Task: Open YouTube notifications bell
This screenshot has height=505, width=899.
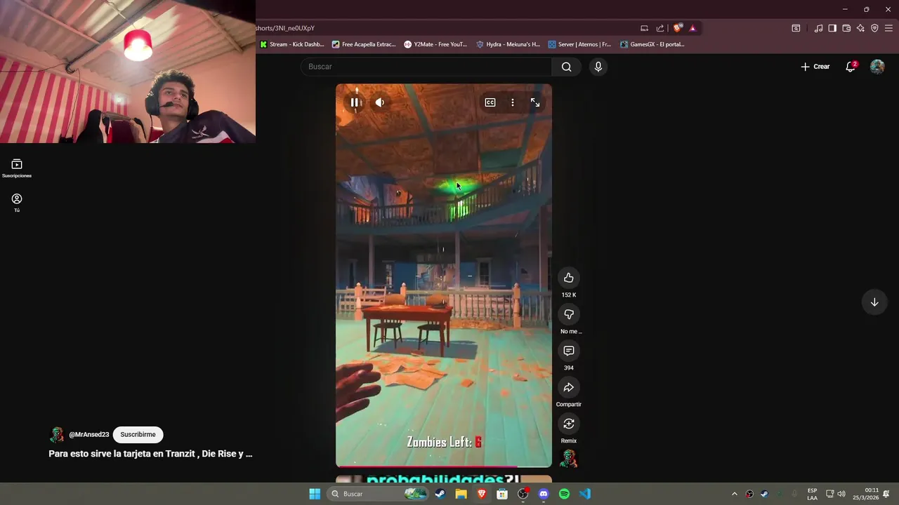Action: (851, 67)
